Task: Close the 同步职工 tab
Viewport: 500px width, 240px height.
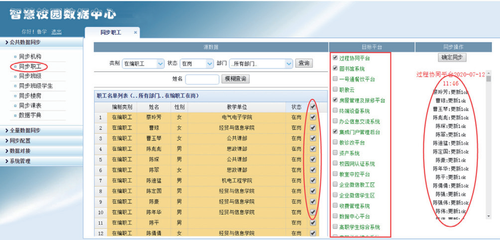Action: (135, 32)
